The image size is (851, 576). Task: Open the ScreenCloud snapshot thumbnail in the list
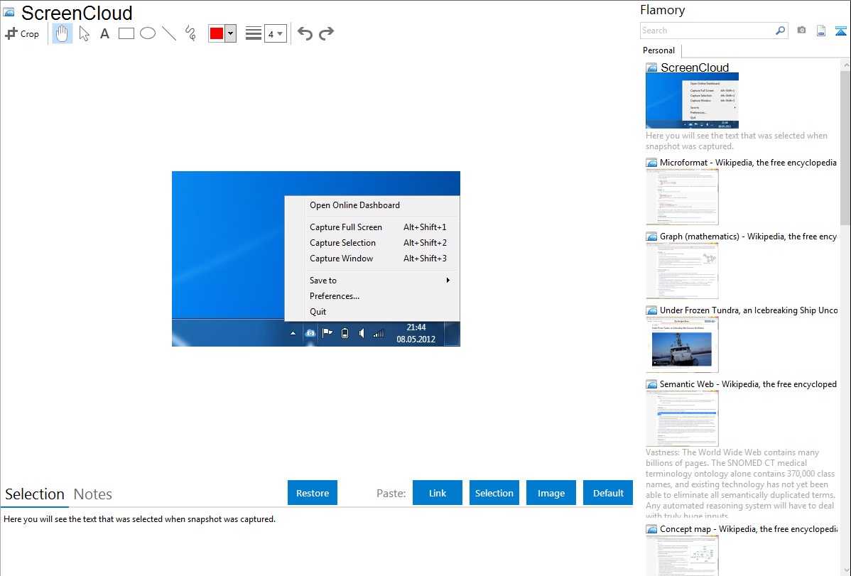692,100
